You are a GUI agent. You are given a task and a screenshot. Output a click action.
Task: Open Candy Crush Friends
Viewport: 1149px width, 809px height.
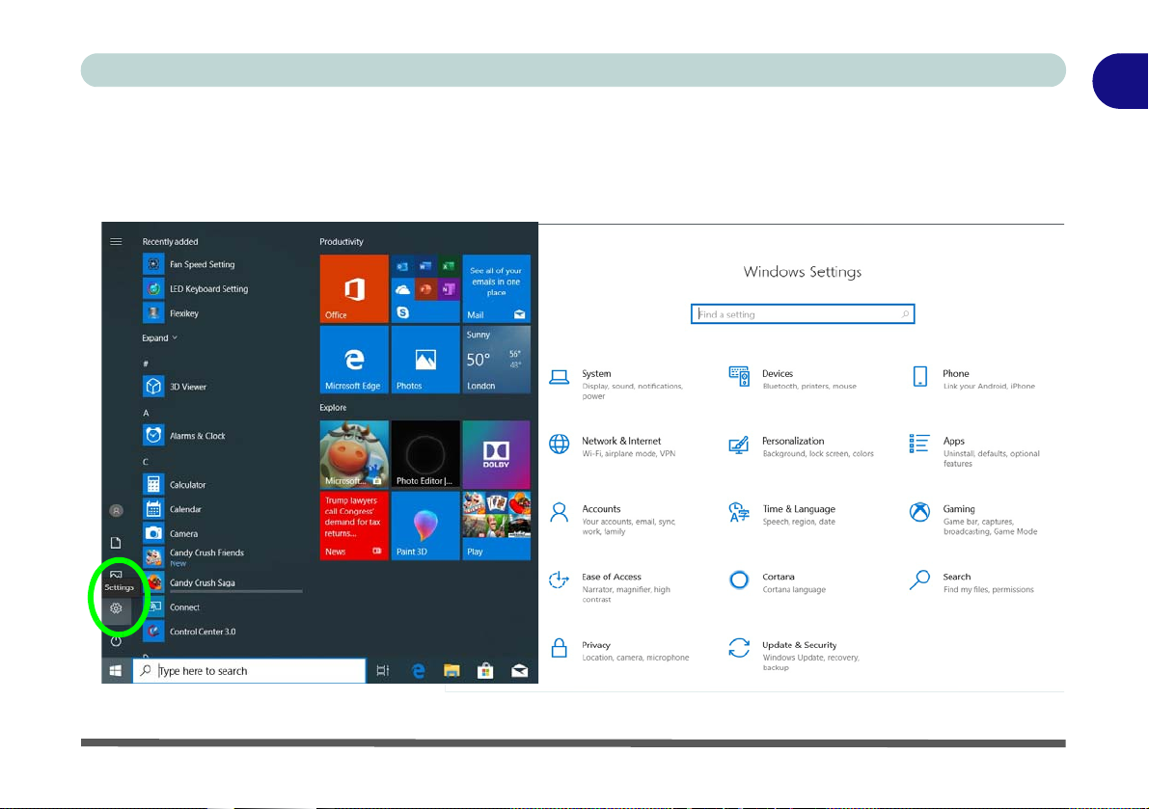(x=194, y=557)
